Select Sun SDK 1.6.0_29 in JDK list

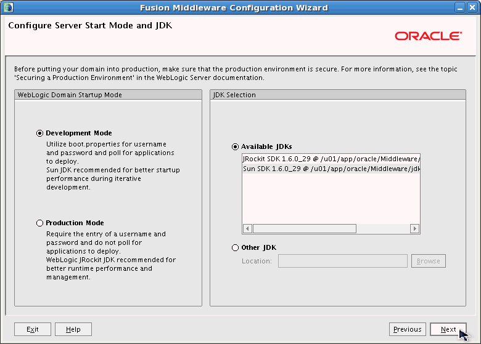pyautogui.click(x=331, y=169)
